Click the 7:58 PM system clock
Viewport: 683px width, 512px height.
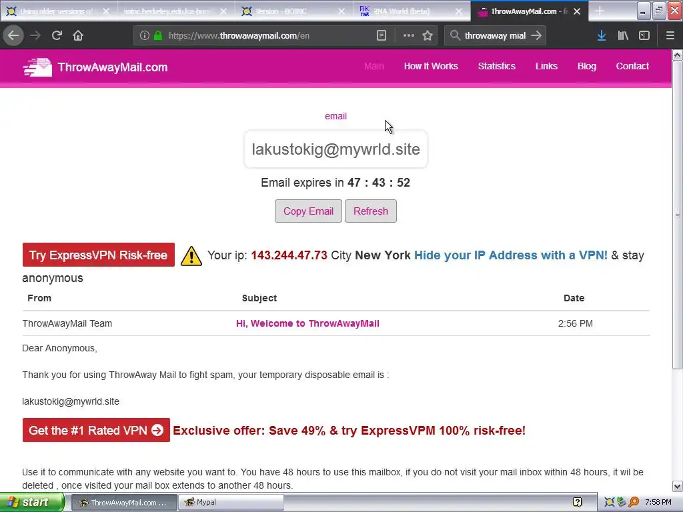[658, 503]
